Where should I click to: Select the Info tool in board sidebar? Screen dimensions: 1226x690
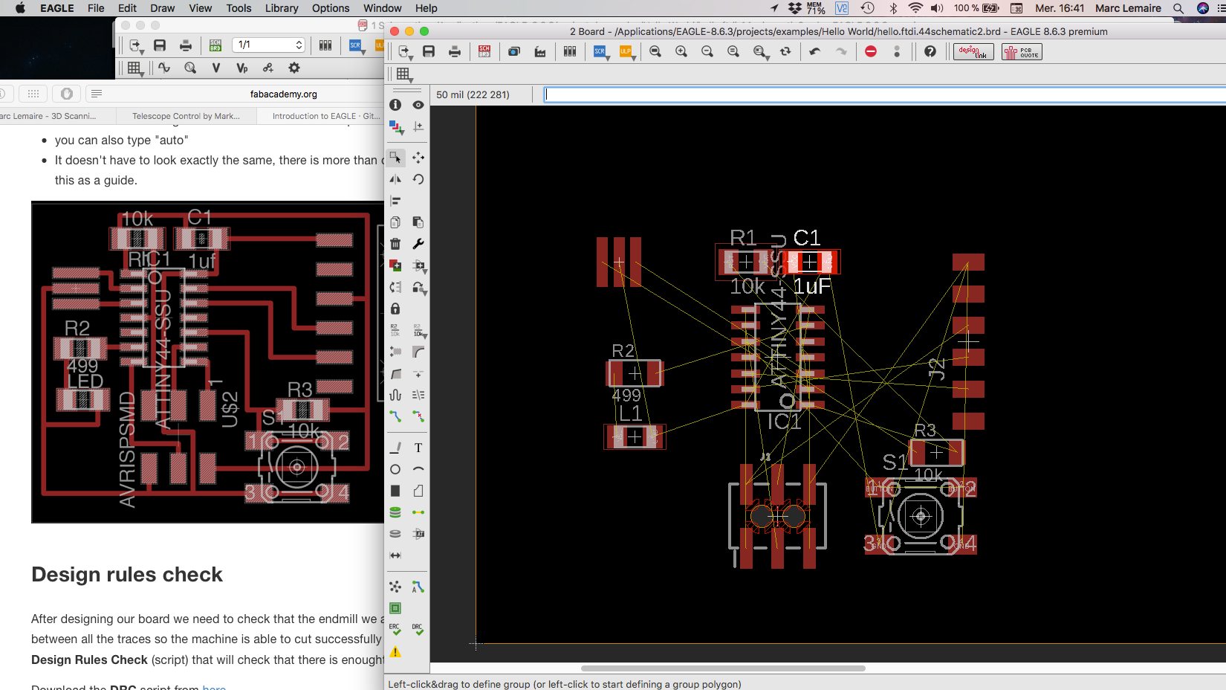[395, 105]
